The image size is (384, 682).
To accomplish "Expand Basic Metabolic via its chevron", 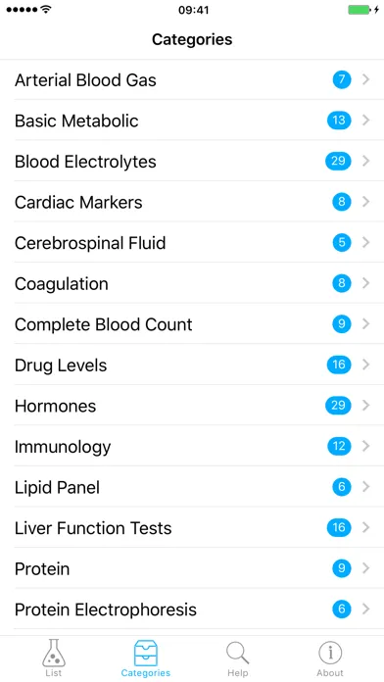I will pos(365,121).
